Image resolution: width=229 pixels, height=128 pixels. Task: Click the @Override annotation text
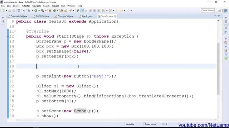[38, 31]
